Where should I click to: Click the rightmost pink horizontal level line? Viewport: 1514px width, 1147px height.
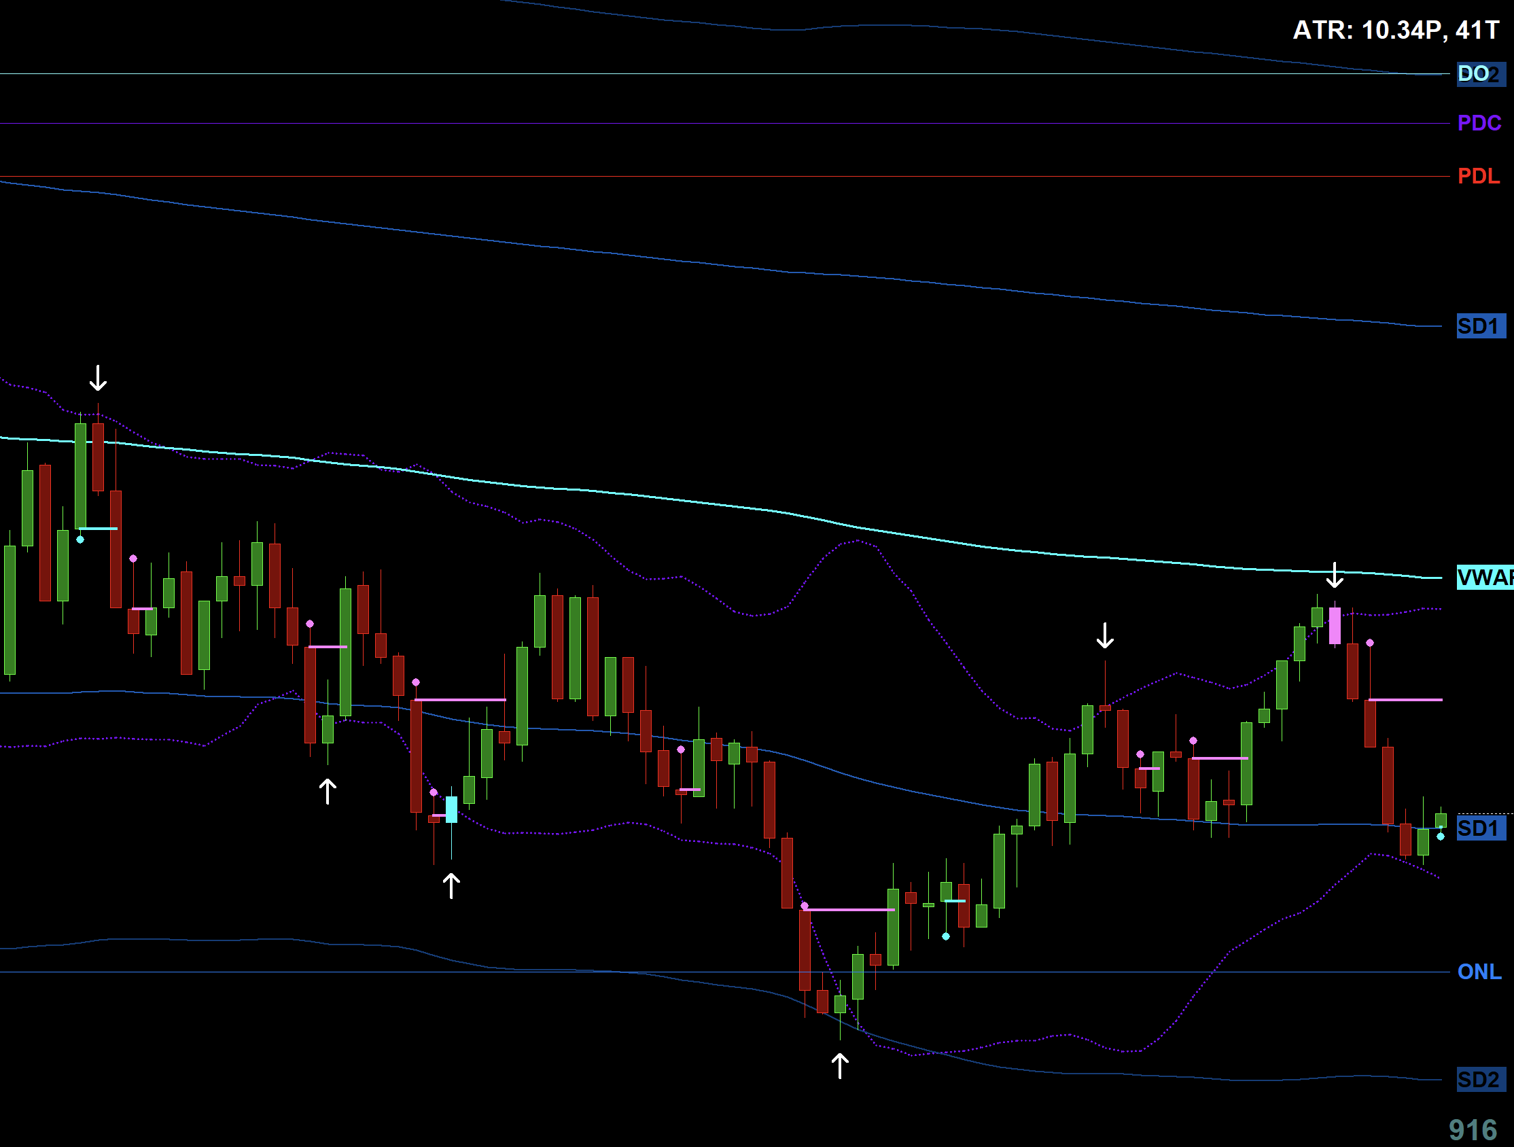pos(1405,700)
